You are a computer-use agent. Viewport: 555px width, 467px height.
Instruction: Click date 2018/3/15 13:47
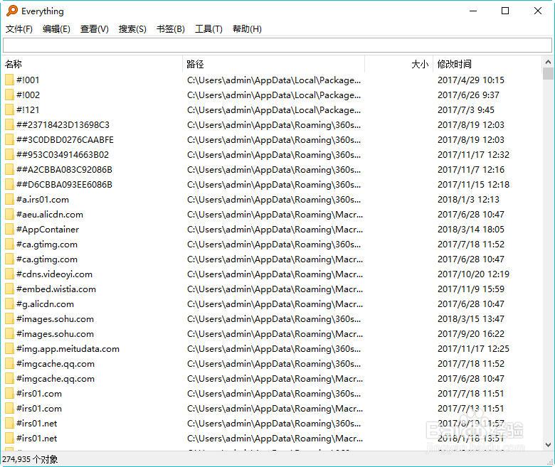[471, 319]
